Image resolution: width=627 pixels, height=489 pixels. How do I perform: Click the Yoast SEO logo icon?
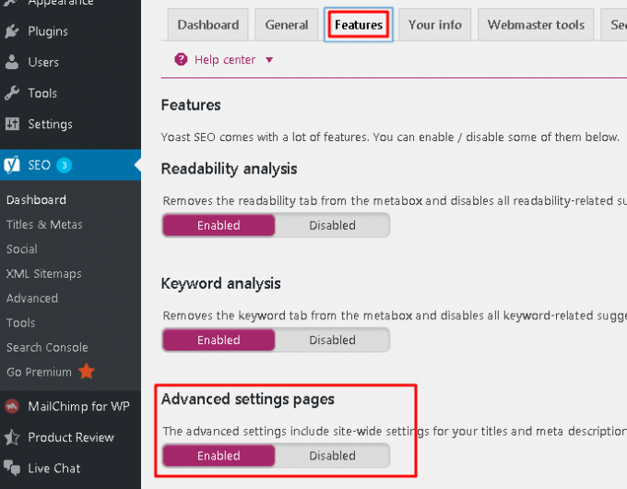tap(12, 165)
